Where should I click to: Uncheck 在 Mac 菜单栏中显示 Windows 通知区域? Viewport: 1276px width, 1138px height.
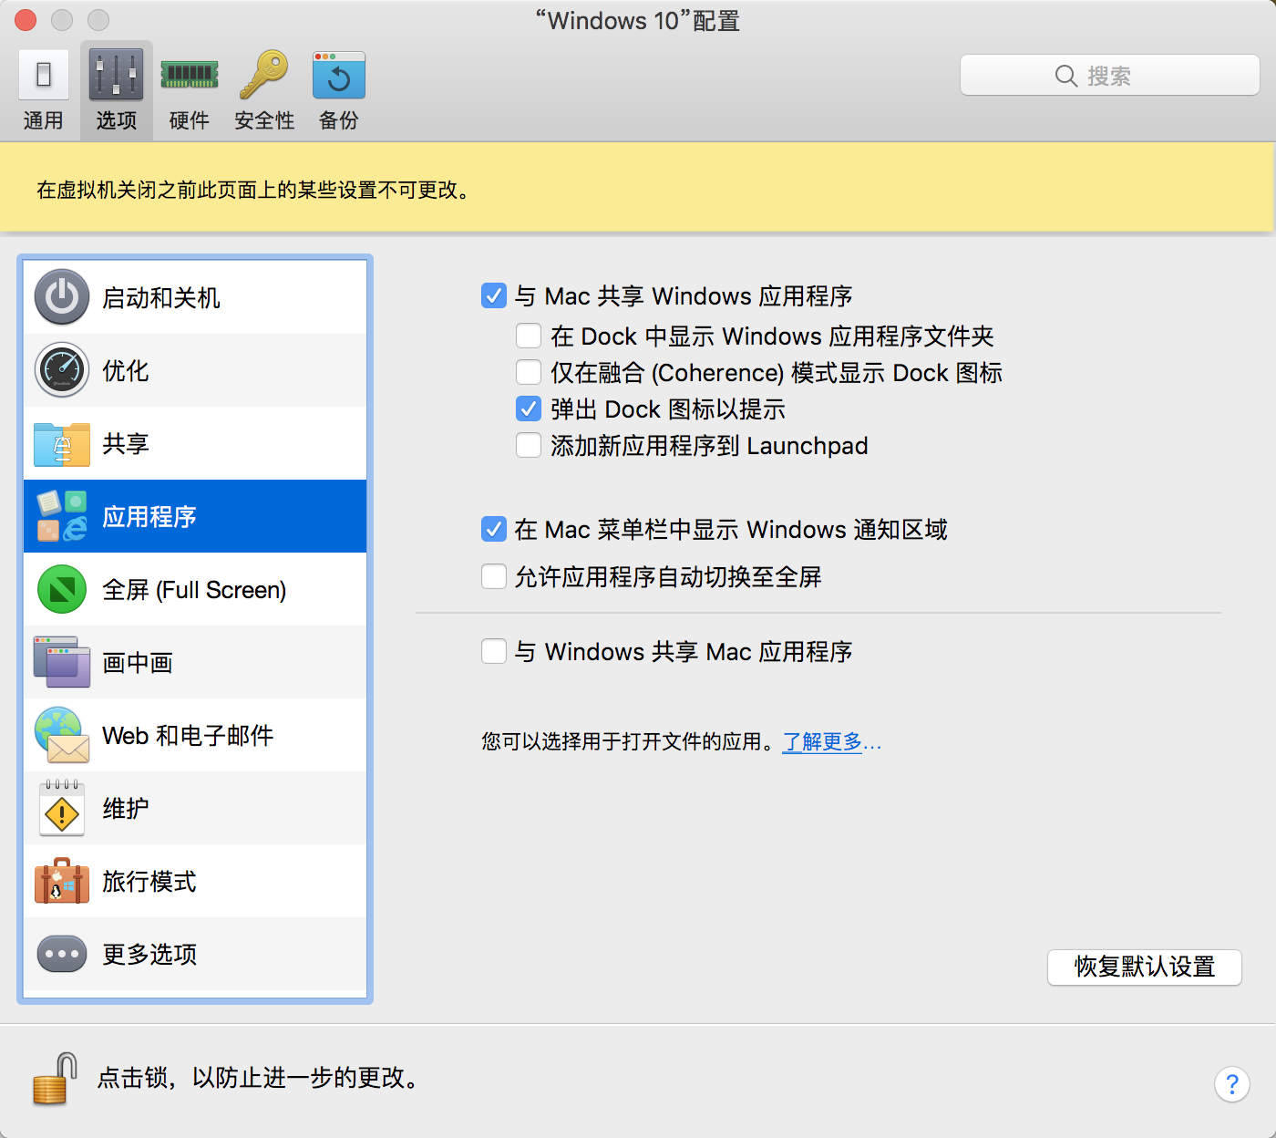[494, 529]
